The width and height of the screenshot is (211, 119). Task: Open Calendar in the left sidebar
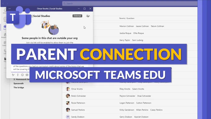[5, 44]
